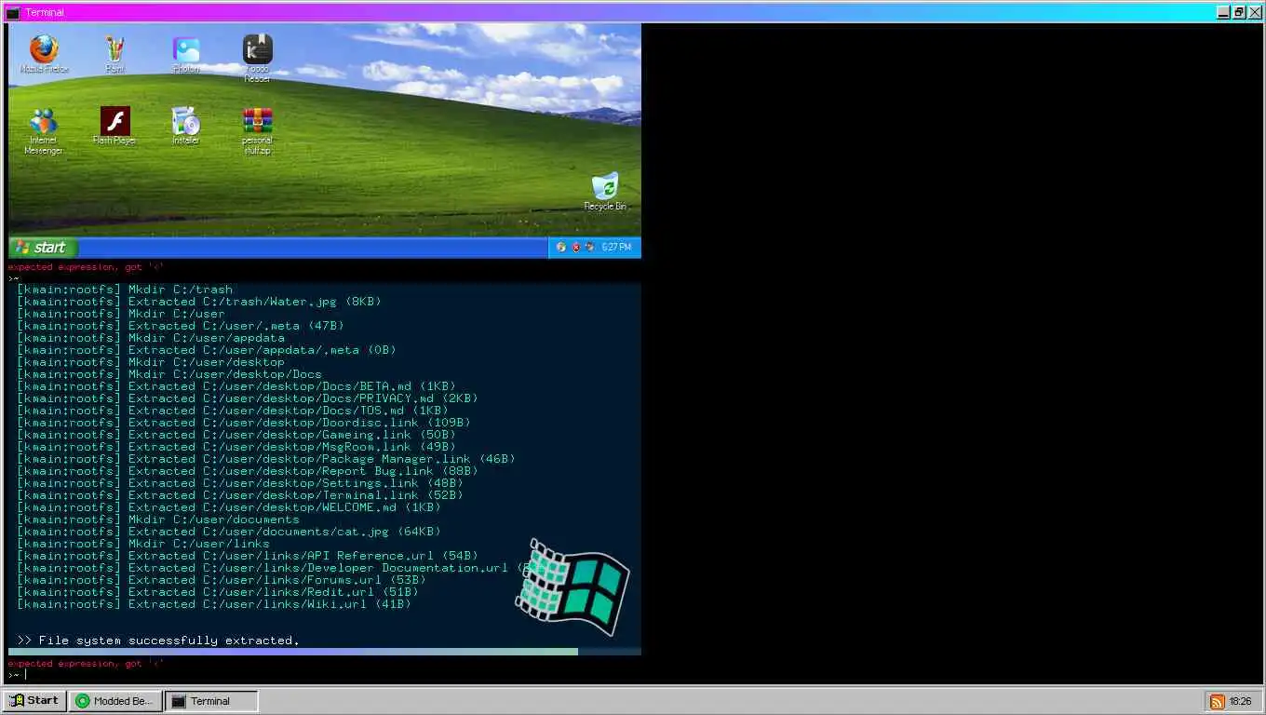Click the C:/user/.meta (47B) line

(181, 326)
